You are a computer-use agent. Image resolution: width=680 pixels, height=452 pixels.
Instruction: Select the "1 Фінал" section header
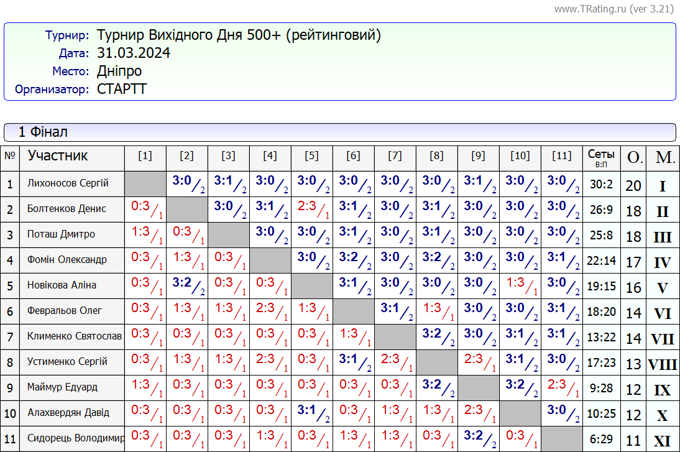tap(43, 132)
